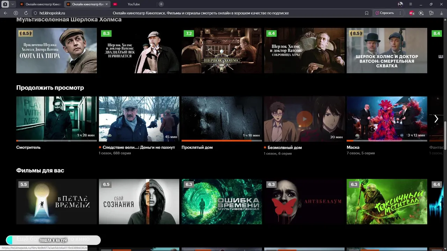Click the Смотритель title link
Image resolution: width=447 pixels, height=251 pixels.
click(28, 147)
